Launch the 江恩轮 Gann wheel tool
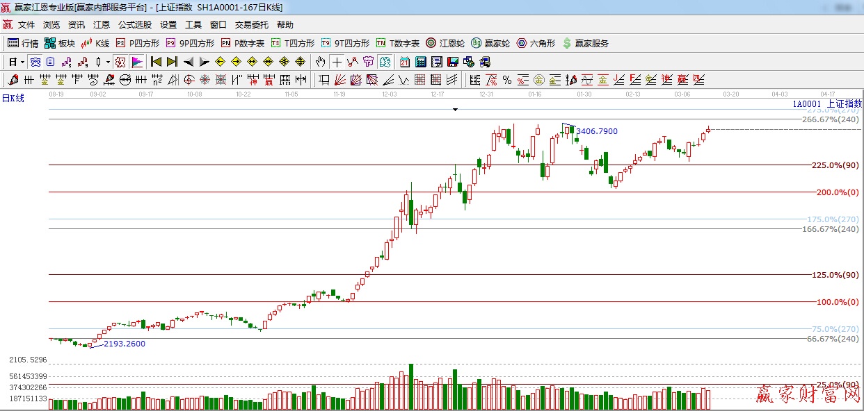Screen dimensions: 864x411 [445, 43]
